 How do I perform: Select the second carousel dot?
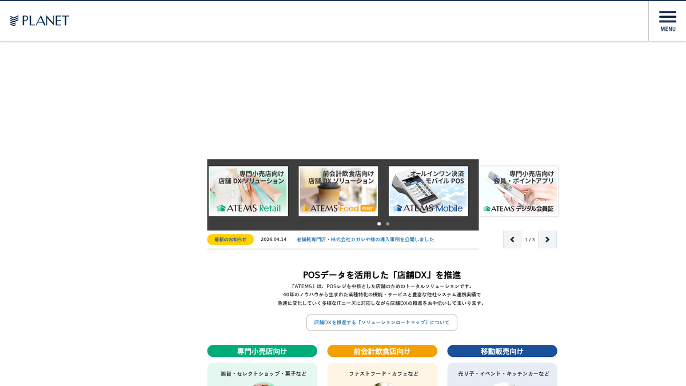pos(388,224)
